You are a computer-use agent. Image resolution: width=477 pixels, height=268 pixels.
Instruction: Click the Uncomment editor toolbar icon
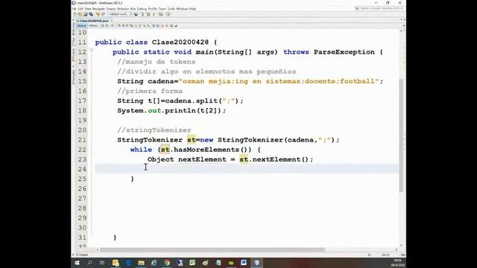[176, 26]
